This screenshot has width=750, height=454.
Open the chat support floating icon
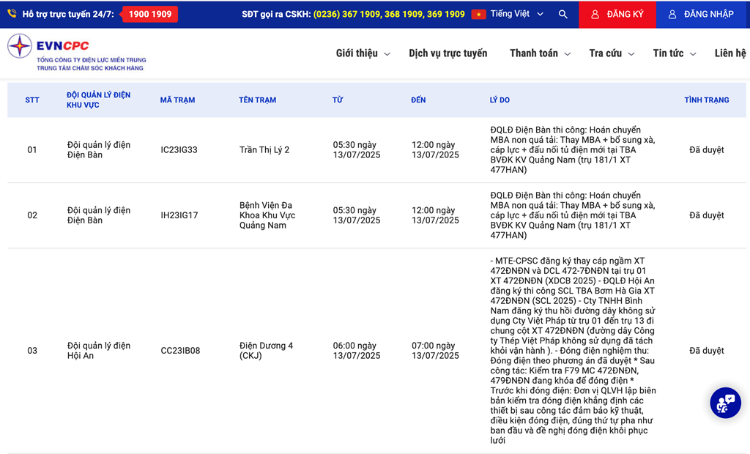tap(726, 403)
